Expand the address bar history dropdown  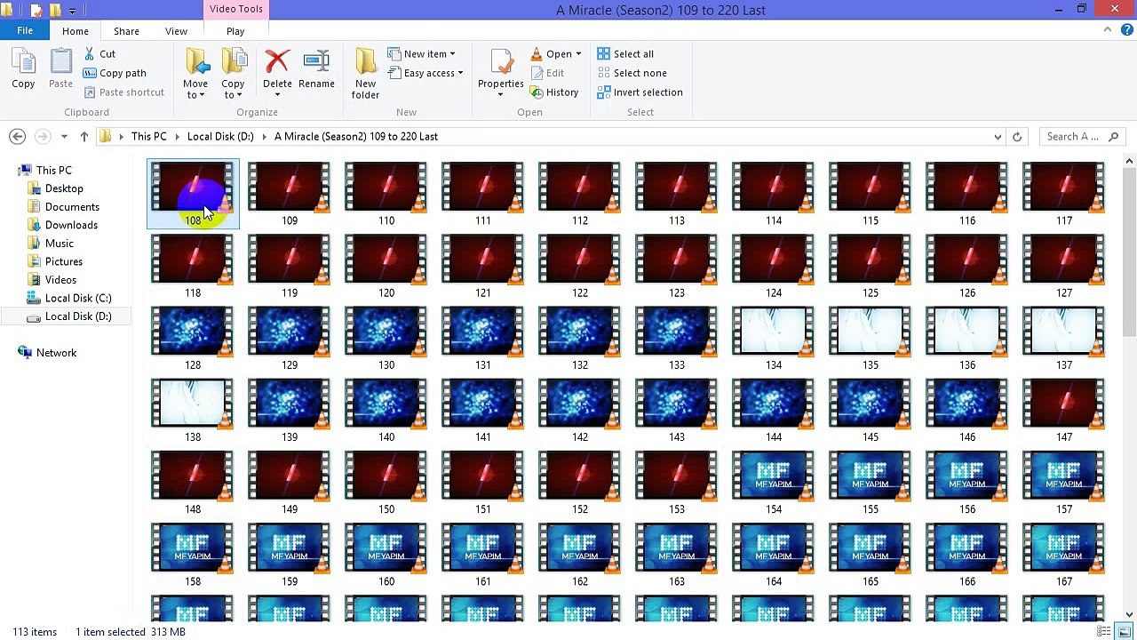(x=998, y=137)
